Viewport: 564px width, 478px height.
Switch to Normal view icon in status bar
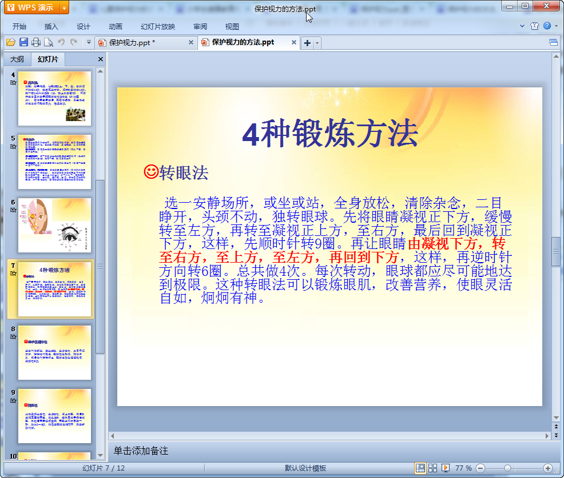pyautogui.click(x=420, y=468)
